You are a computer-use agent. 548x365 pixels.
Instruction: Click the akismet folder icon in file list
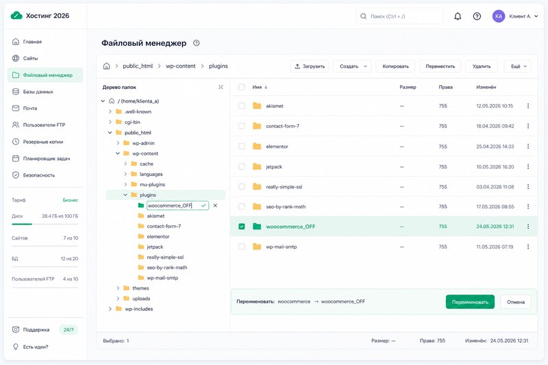257,106
